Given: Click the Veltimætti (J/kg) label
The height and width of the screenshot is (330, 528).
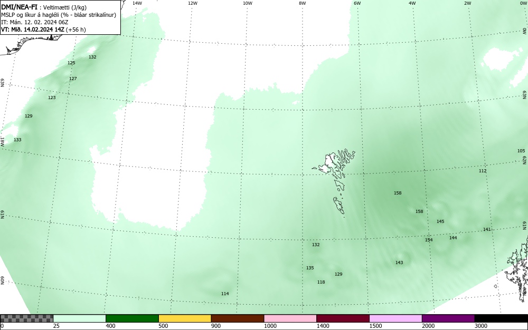Looking at the screenshot, I should tap(65, 7).
